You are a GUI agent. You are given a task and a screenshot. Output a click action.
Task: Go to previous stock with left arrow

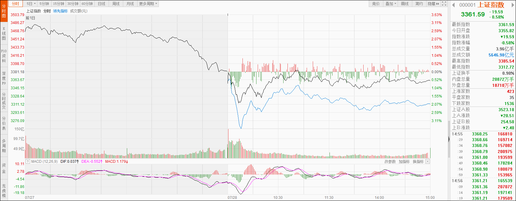453,5
